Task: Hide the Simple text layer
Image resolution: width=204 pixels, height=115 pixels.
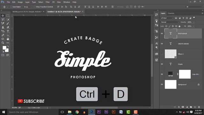Action: pyautogui.click(x=162, y=64)
